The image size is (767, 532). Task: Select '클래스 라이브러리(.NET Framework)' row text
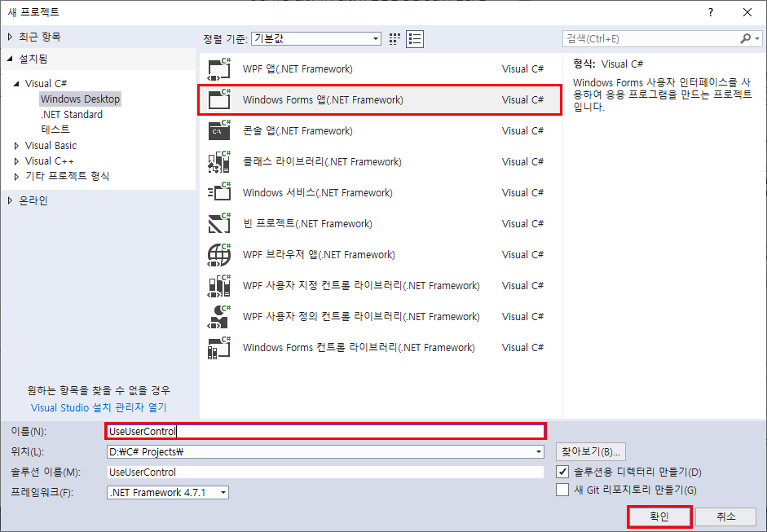click(x=322, y=162)
